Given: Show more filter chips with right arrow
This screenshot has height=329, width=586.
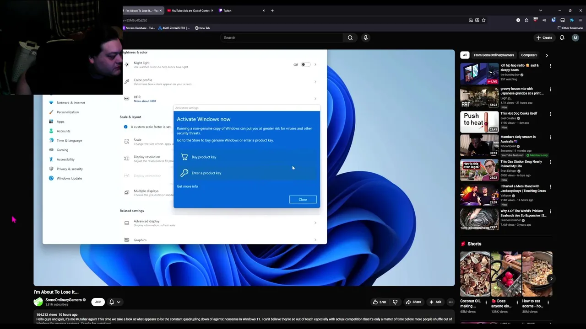Looking at the screenshot, I should (547, 55).
